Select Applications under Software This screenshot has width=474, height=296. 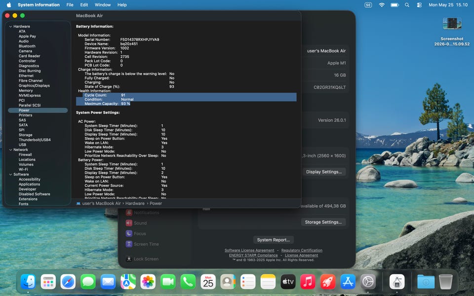point(29,184)
